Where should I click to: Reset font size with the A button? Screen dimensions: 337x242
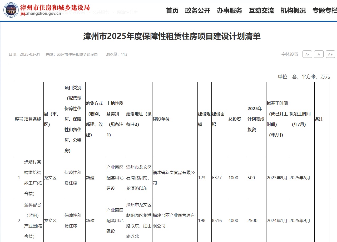point(319,54)
